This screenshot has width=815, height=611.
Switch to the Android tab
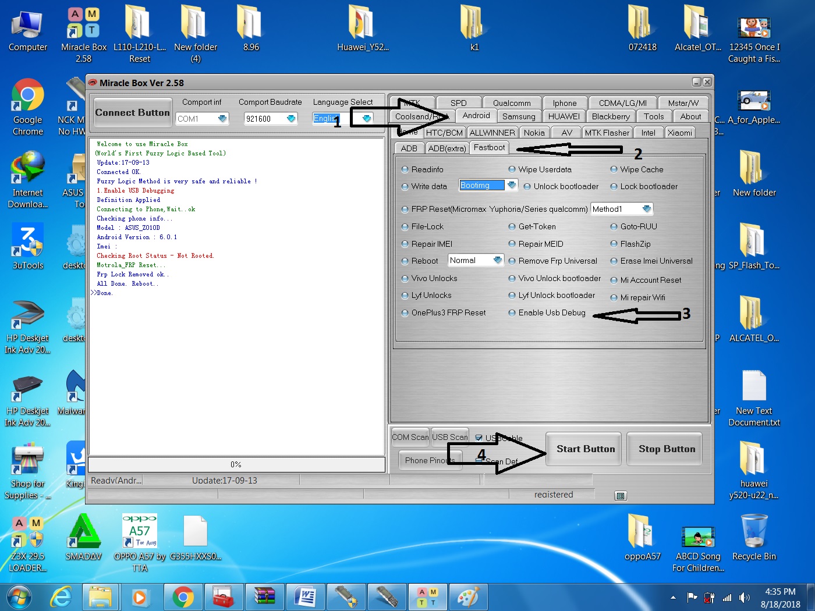(x=476, y=115)
